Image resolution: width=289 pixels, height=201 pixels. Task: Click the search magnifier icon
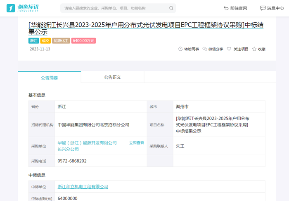(171, 8)
